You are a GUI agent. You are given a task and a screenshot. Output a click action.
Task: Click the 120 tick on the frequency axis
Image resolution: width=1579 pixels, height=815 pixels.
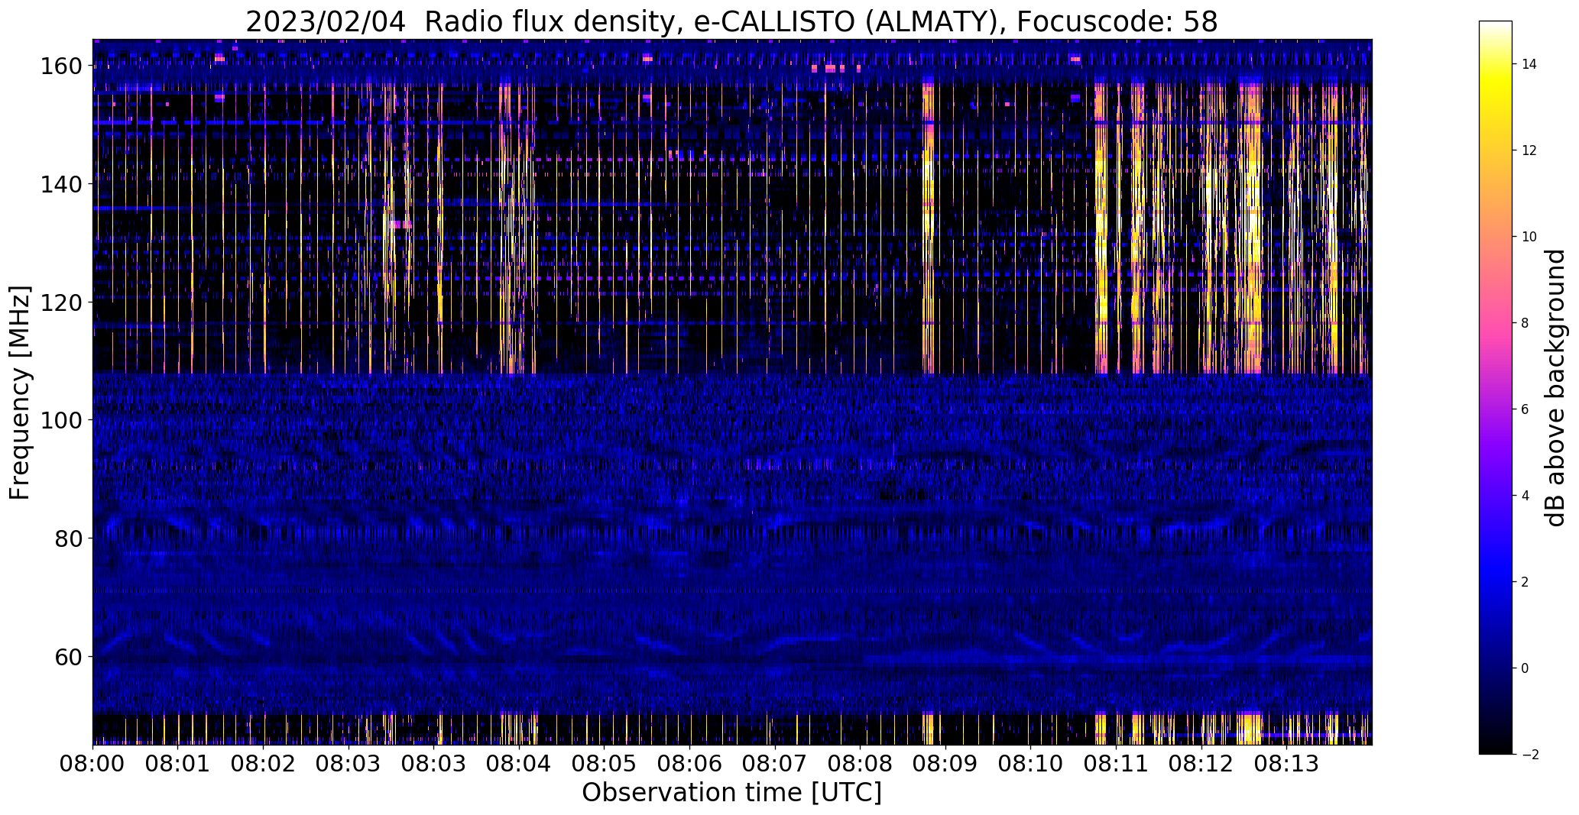[61, 302]
